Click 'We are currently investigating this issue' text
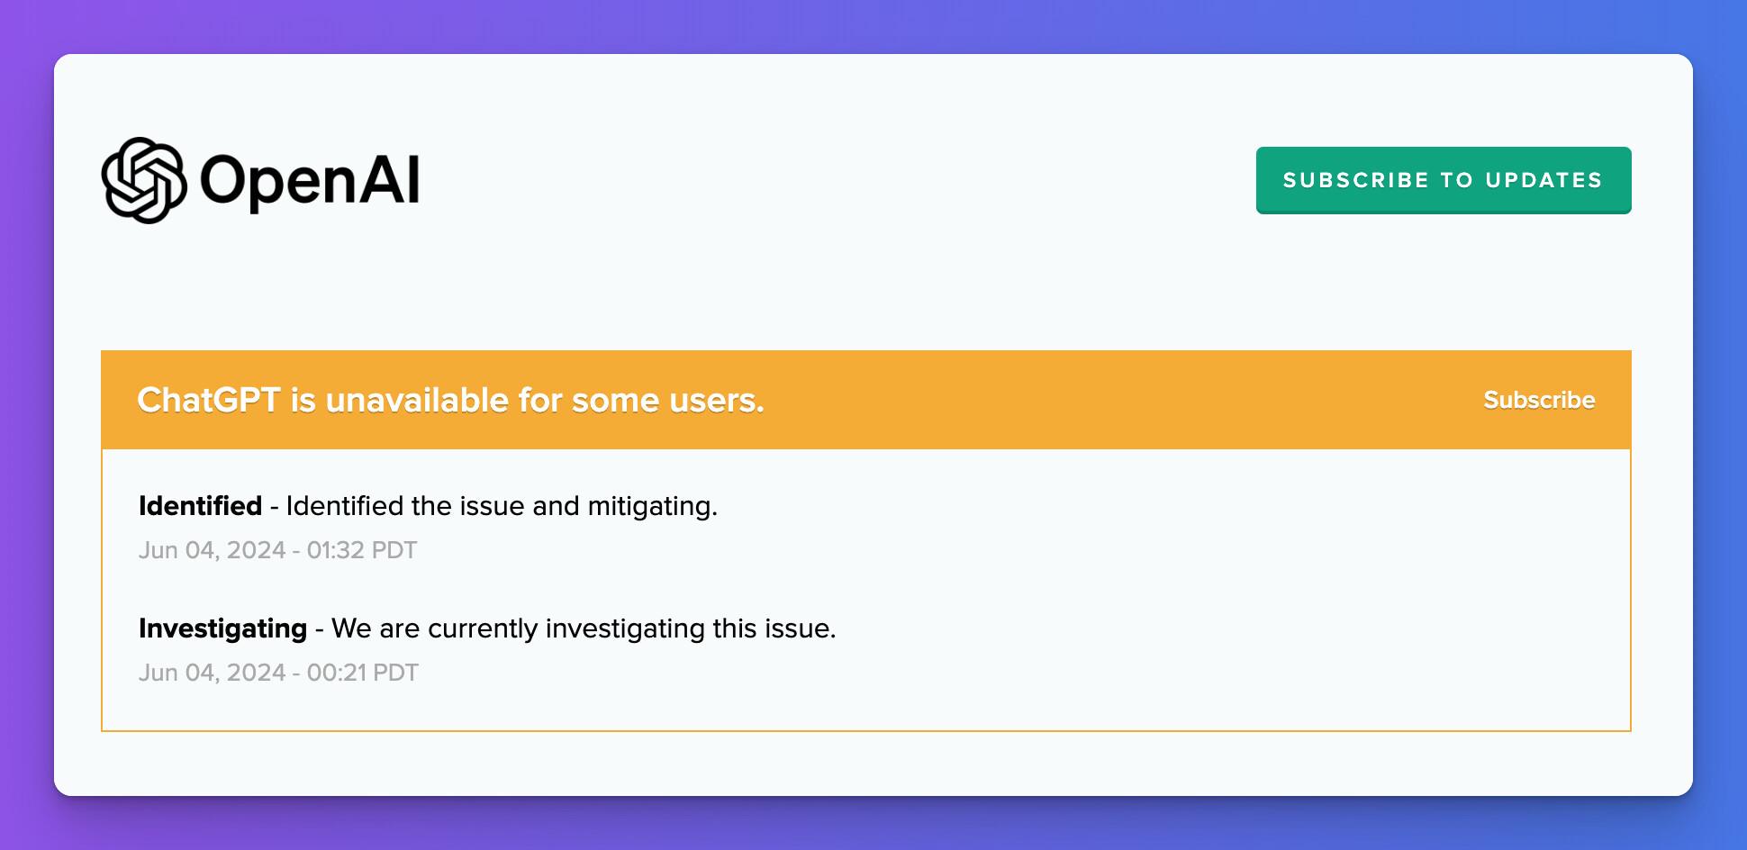The image size is (1747, 850). [584, 628]
